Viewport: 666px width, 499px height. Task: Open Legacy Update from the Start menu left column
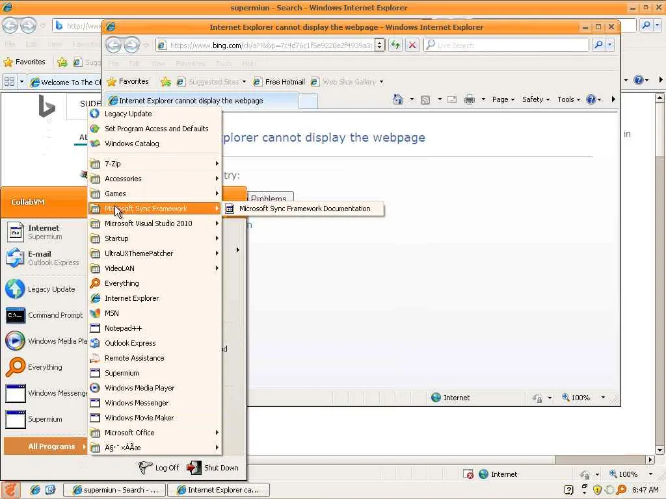click(x=45, y=289)
